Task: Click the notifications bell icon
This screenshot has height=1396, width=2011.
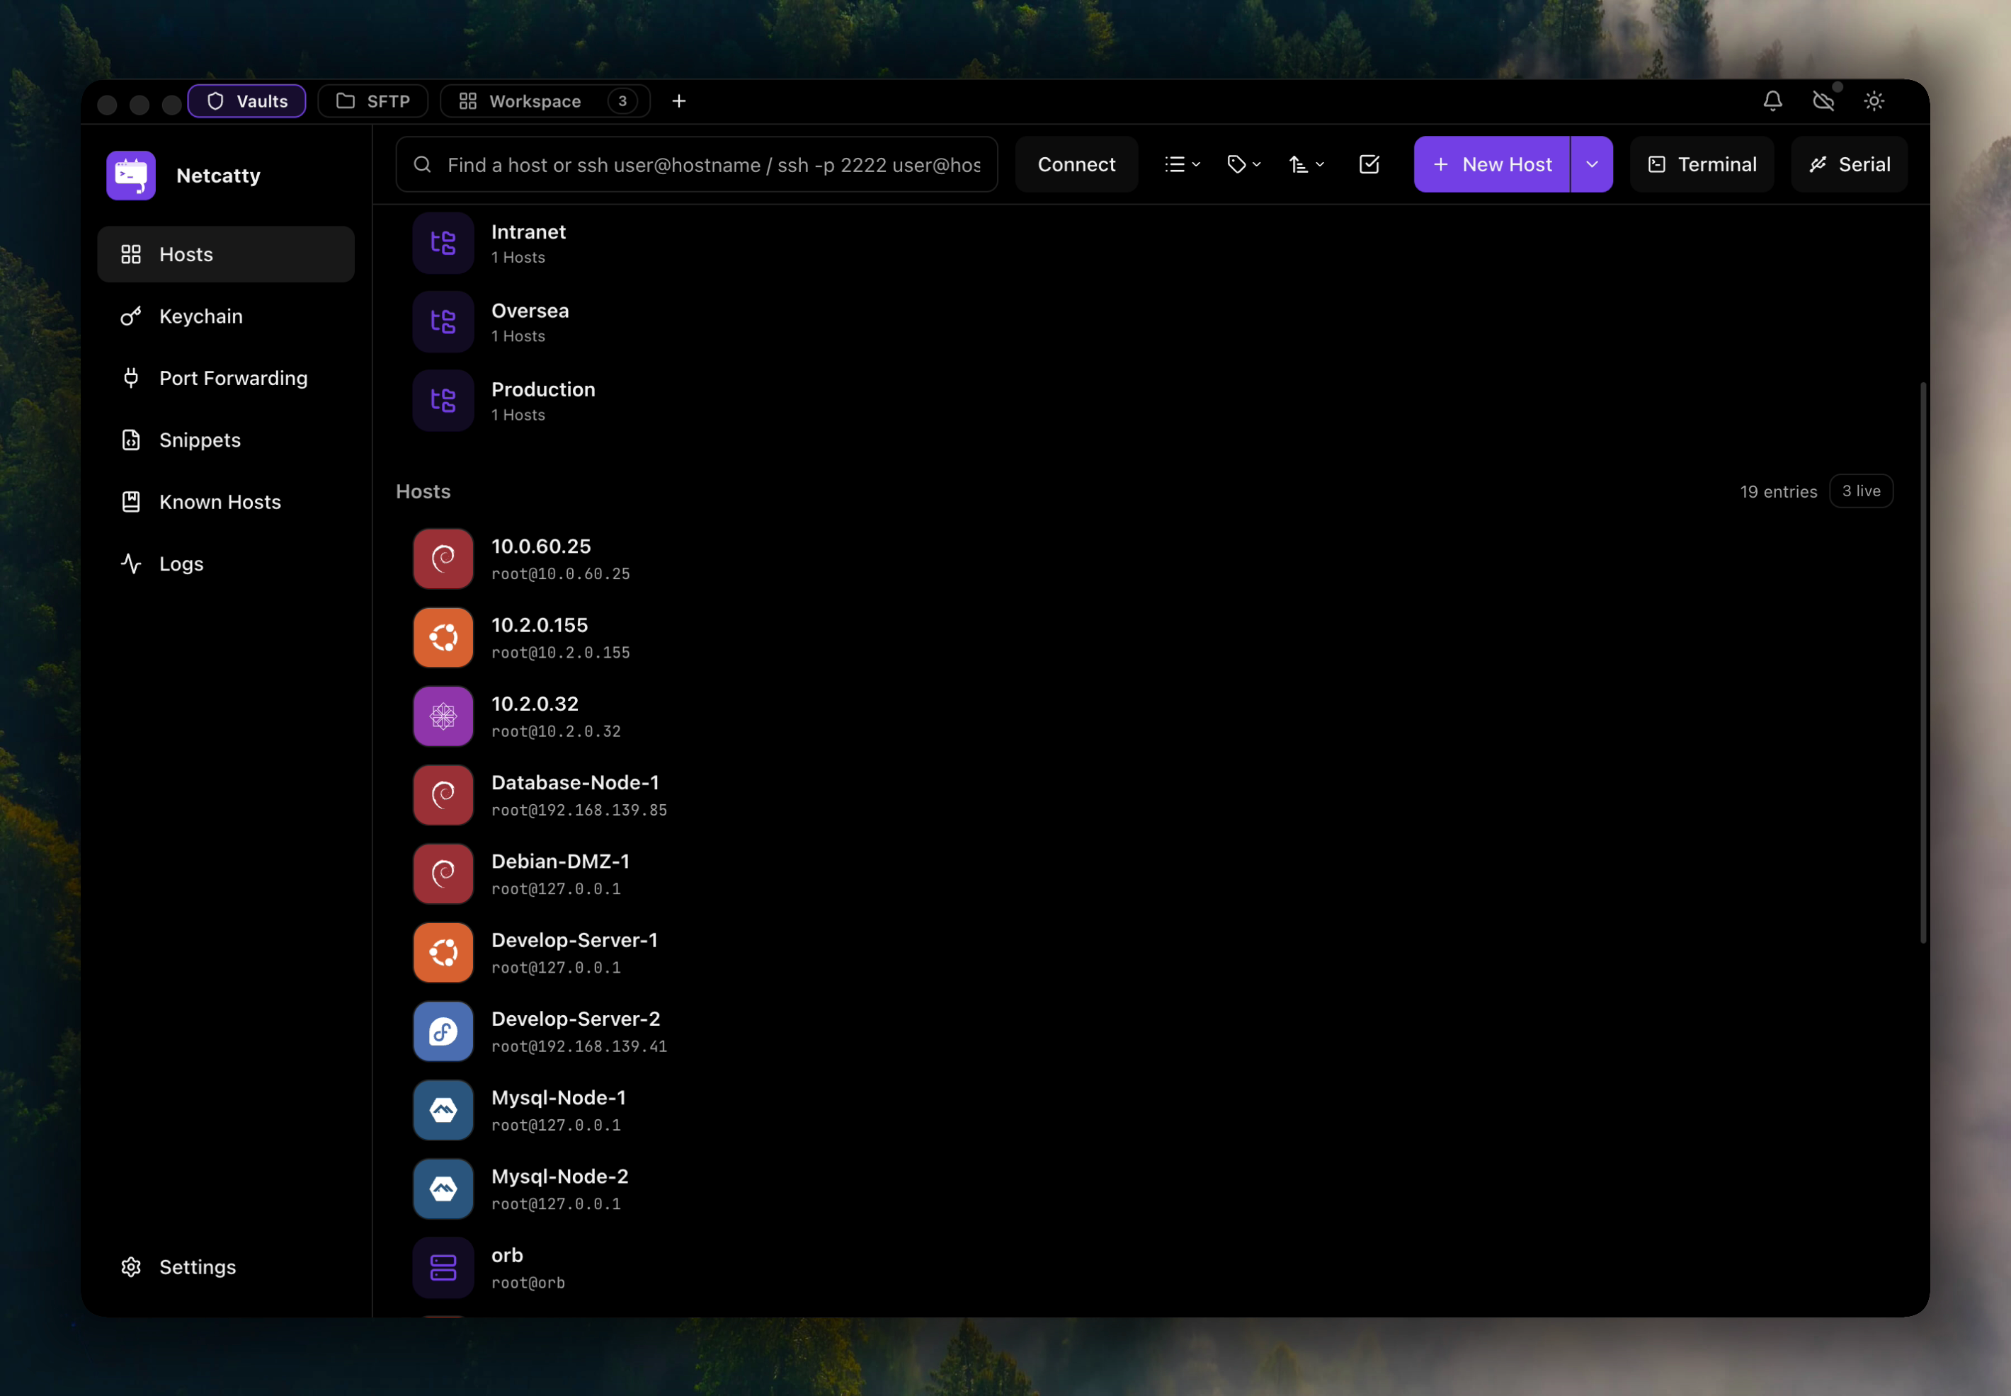Action: pos(1772,101)
